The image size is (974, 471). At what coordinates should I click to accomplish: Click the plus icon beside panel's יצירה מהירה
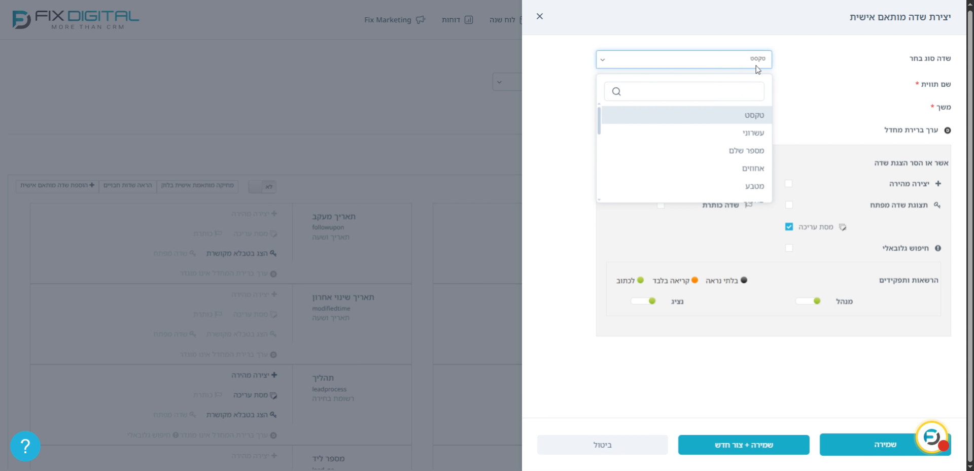[x=938, y=184]
